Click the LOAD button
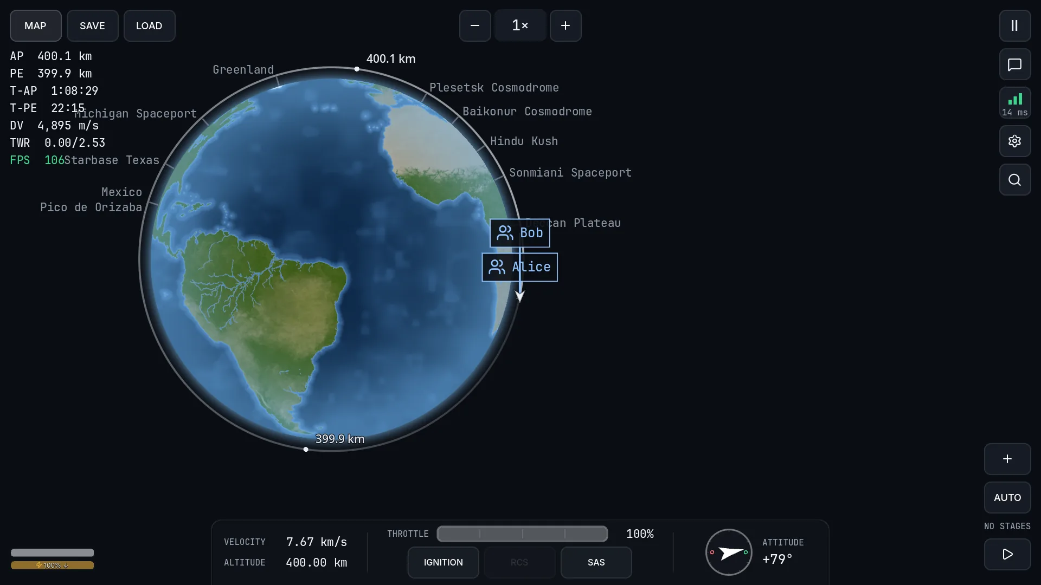This screenshot has width=1041, height=585. click(149, 25)
